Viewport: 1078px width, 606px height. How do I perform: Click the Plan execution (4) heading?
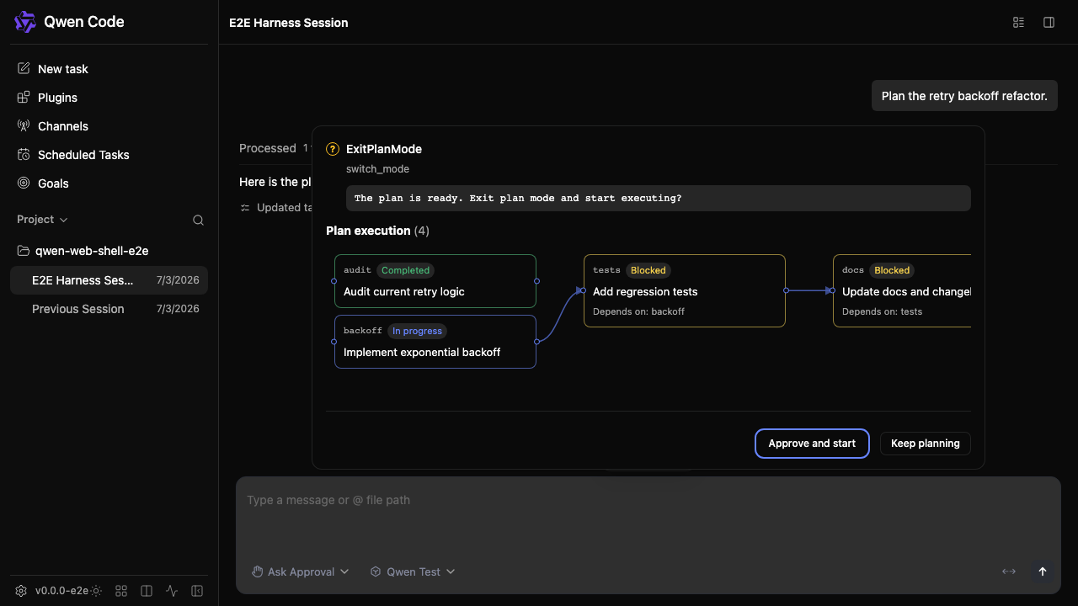[x=377, y=231]
